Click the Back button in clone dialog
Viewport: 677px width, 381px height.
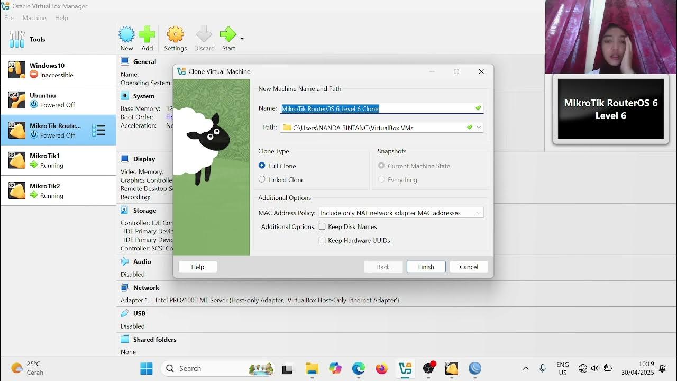click(x=383, y=267)
